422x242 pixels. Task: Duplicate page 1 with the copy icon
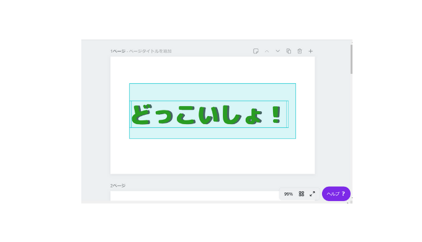[x=289, y=51]
